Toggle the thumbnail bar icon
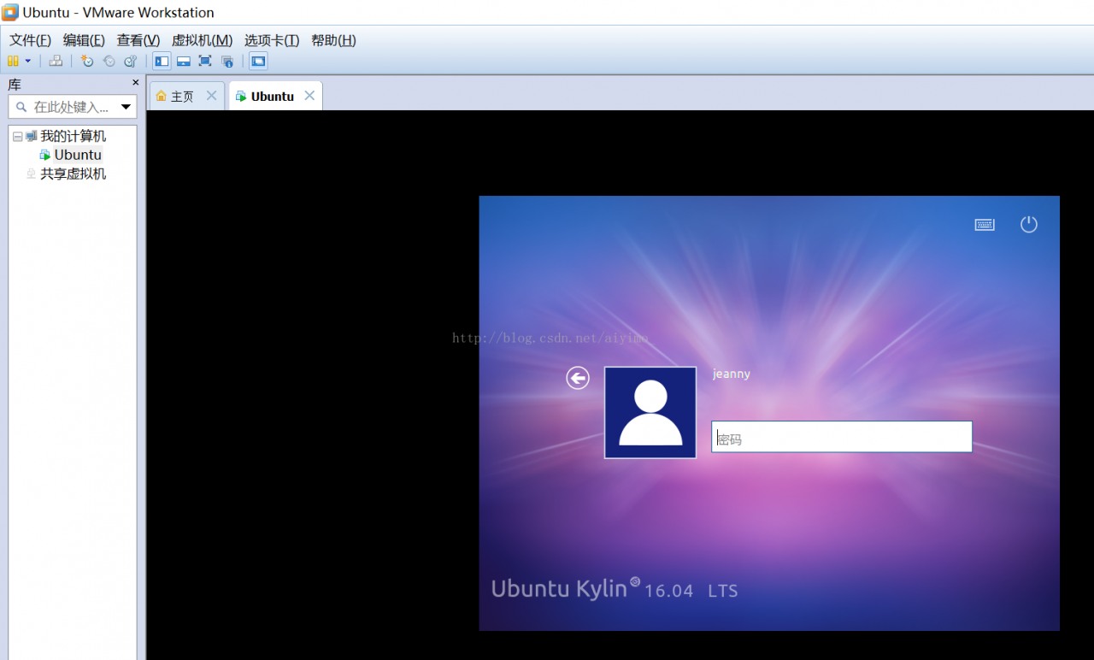Viewport: 1094px width, 660px height. (183, 61)
